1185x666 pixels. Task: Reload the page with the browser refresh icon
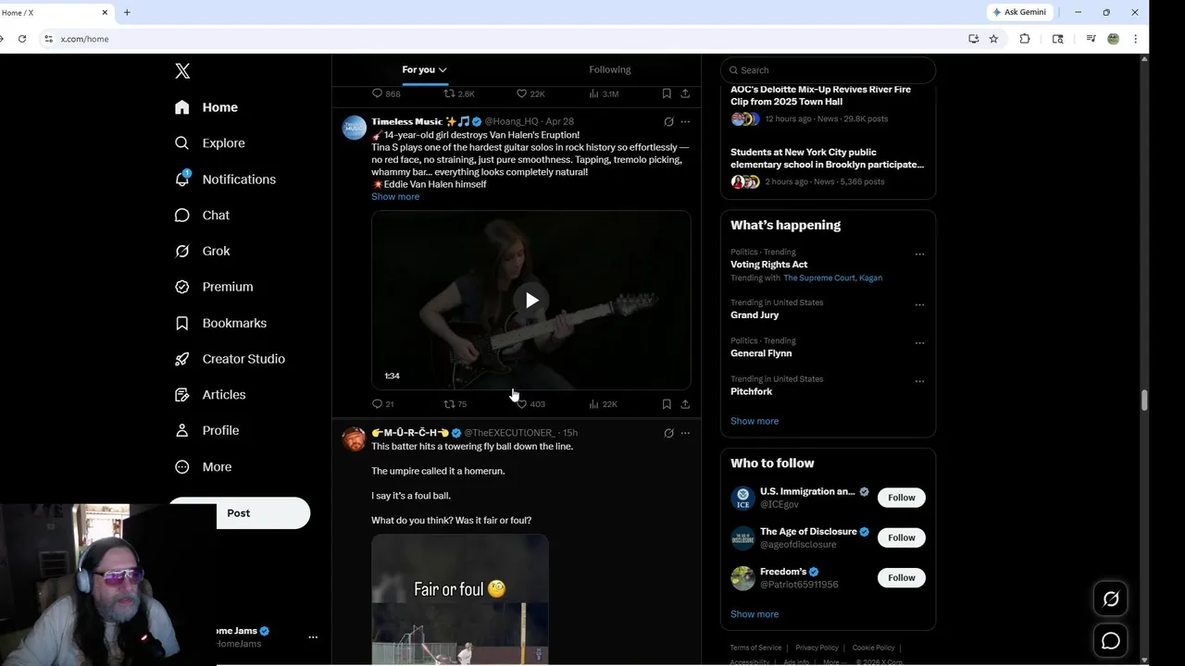[22, 39]
